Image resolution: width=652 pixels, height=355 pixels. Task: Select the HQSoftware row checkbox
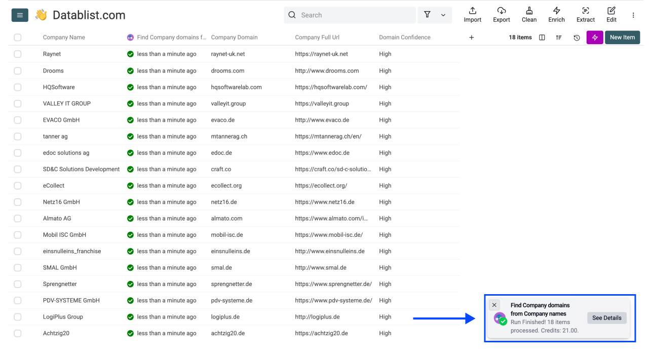[18, 87]
